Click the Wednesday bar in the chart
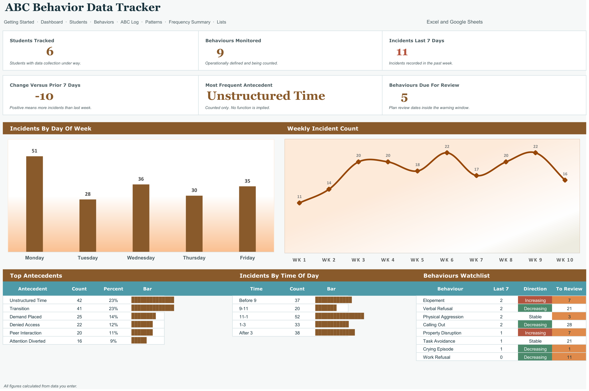This screenshot has width=589, height=391. coord(141,218)
